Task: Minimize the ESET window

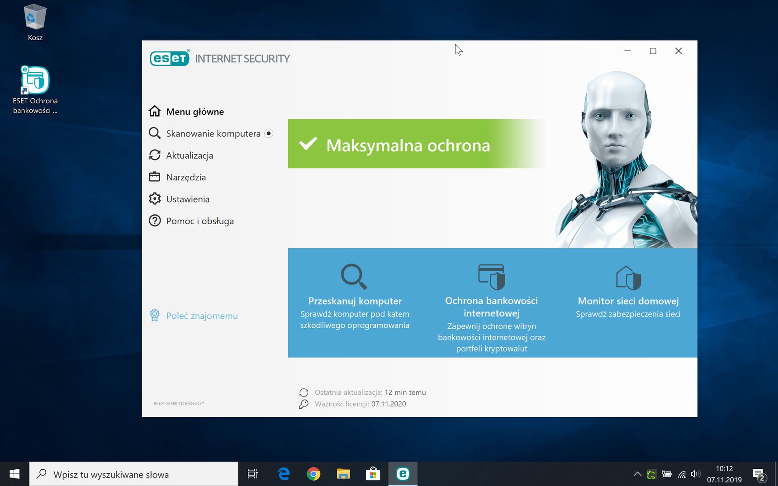Action: coord(627,51)
